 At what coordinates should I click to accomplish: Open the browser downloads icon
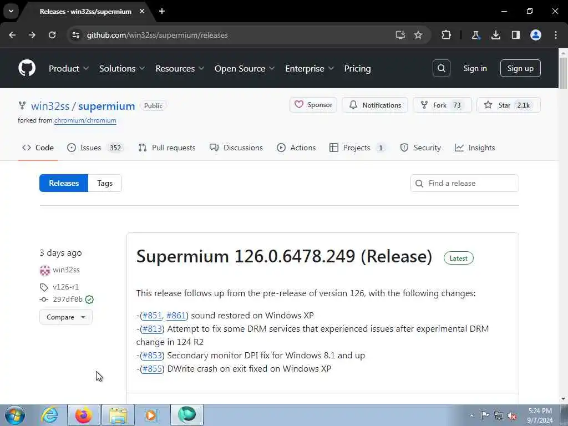pos(496,35)
